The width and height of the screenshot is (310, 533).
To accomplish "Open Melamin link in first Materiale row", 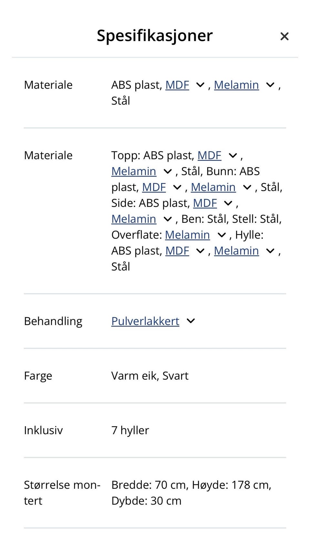I will [x=236, y=85].
